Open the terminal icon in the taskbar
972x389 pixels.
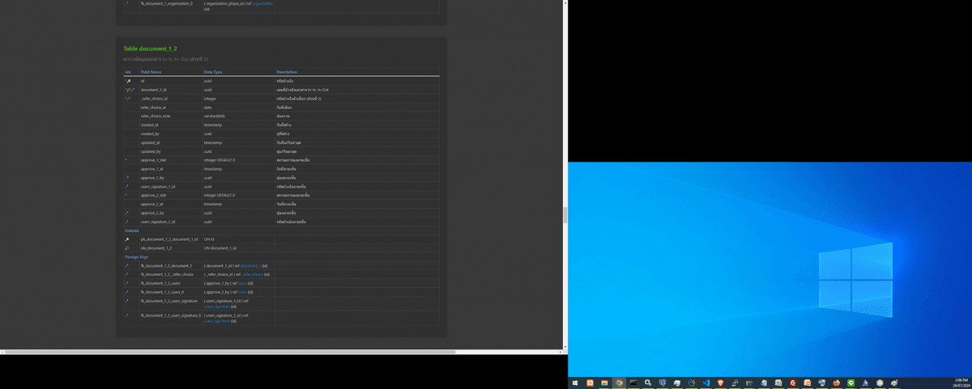click(633, 383)
